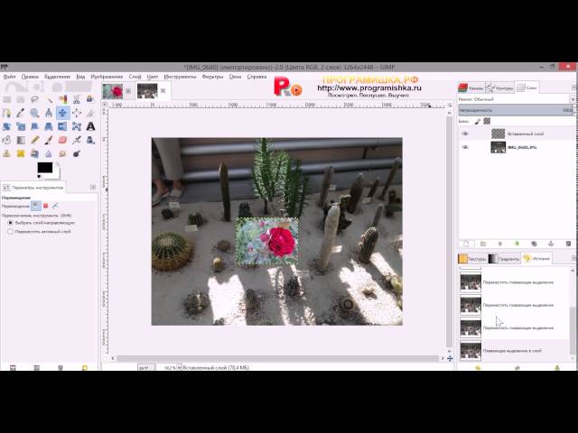Select the Move tool in toolbox
578x433 pixels.
62,113
